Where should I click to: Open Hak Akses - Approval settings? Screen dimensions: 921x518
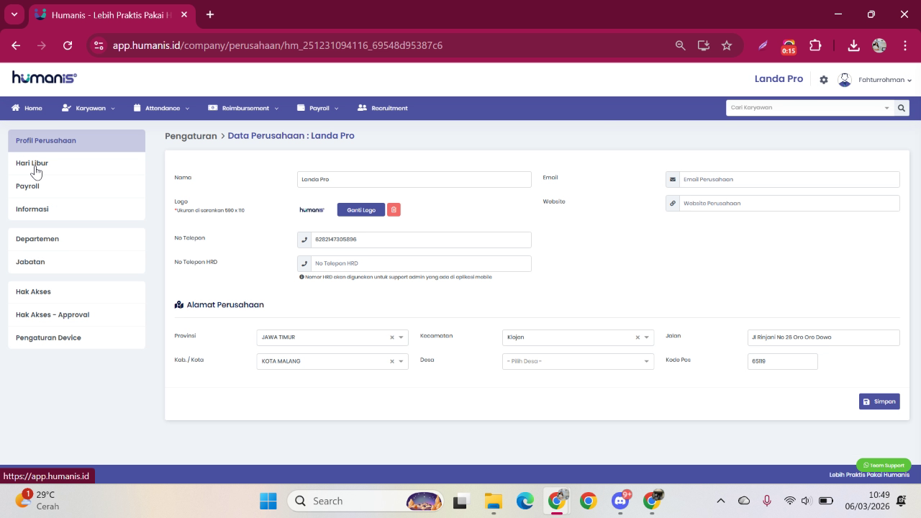76,314
